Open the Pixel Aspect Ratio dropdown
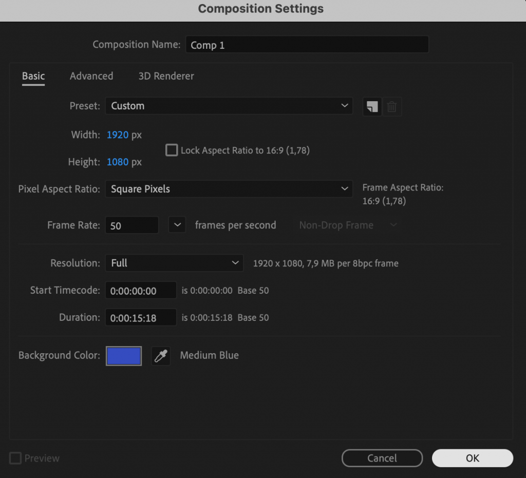Viewport: 526px width, 478px height. point(229,189)
